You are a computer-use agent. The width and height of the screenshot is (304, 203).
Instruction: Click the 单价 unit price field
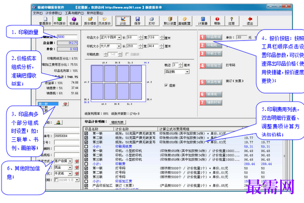67,49
